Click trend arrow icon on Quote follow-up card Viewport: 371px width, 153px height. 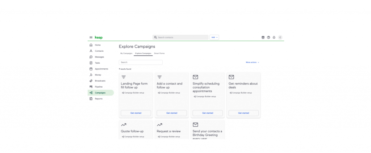[x=124, y=125]
